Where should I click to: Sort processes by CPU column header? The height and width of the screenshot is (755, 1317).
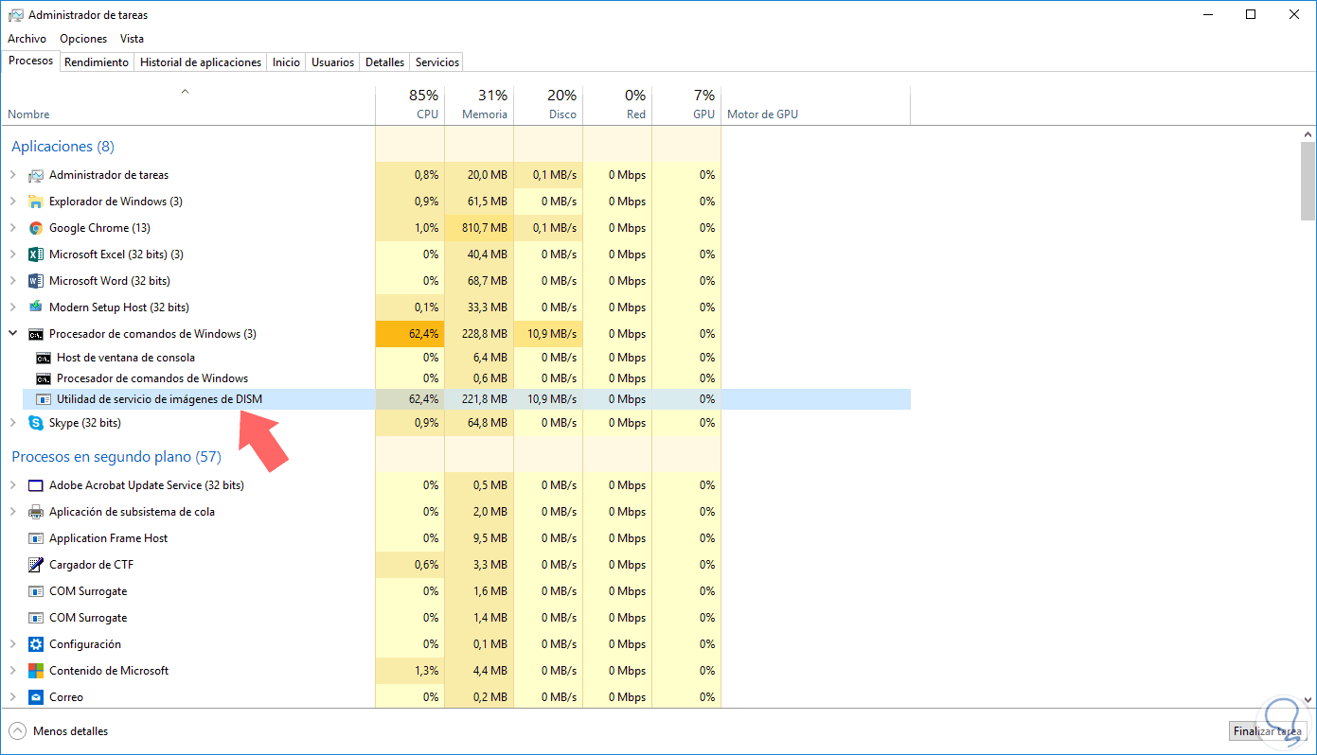[x=410, y=105]
